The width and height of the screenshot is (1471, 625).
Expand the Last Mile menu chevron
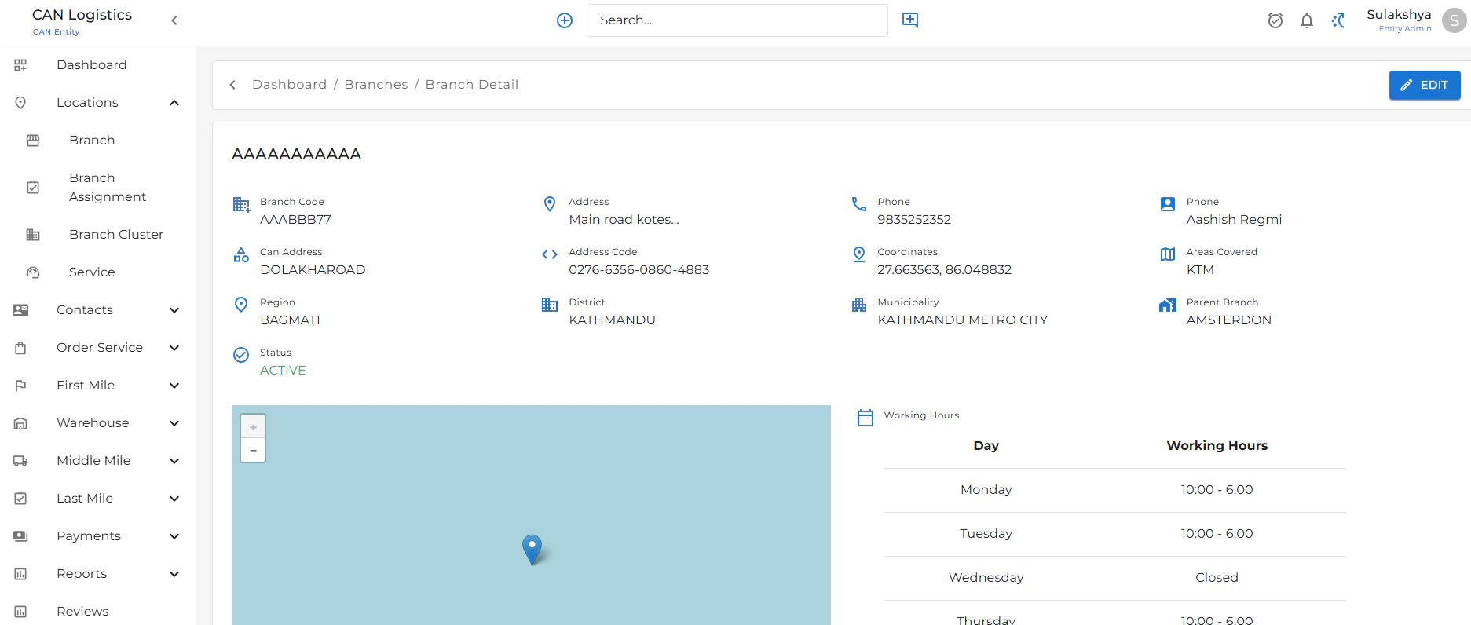coord(174,499)
